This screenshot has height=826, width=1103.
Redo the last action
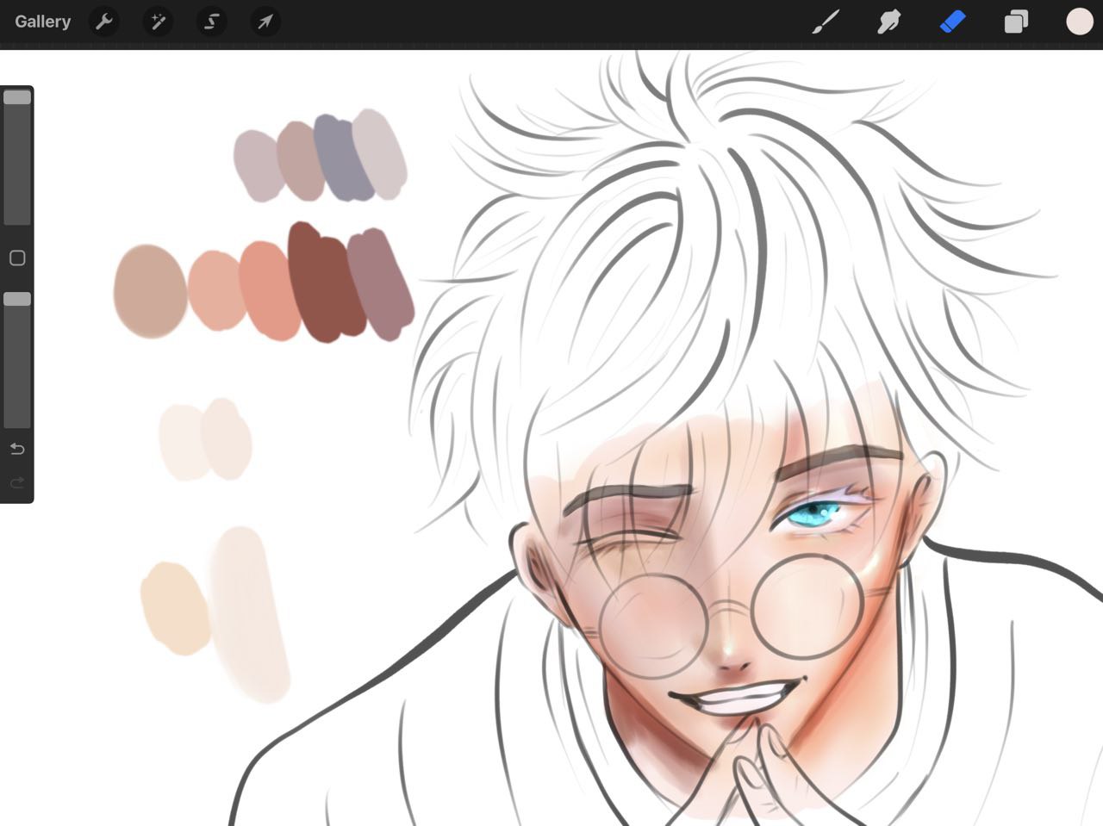pyautogui.click(x=17, y=482)
